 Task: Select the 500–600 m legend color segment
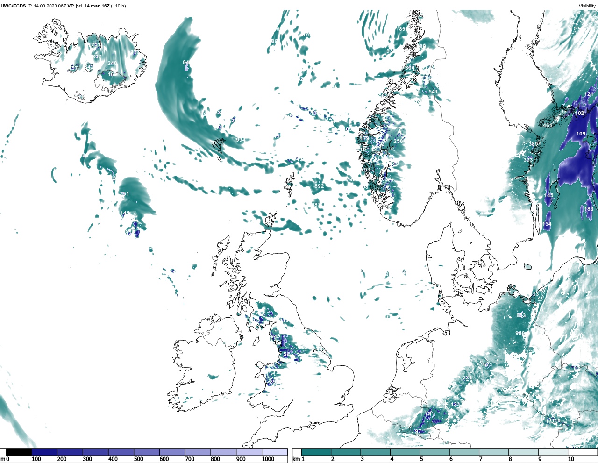coord(146,452)
